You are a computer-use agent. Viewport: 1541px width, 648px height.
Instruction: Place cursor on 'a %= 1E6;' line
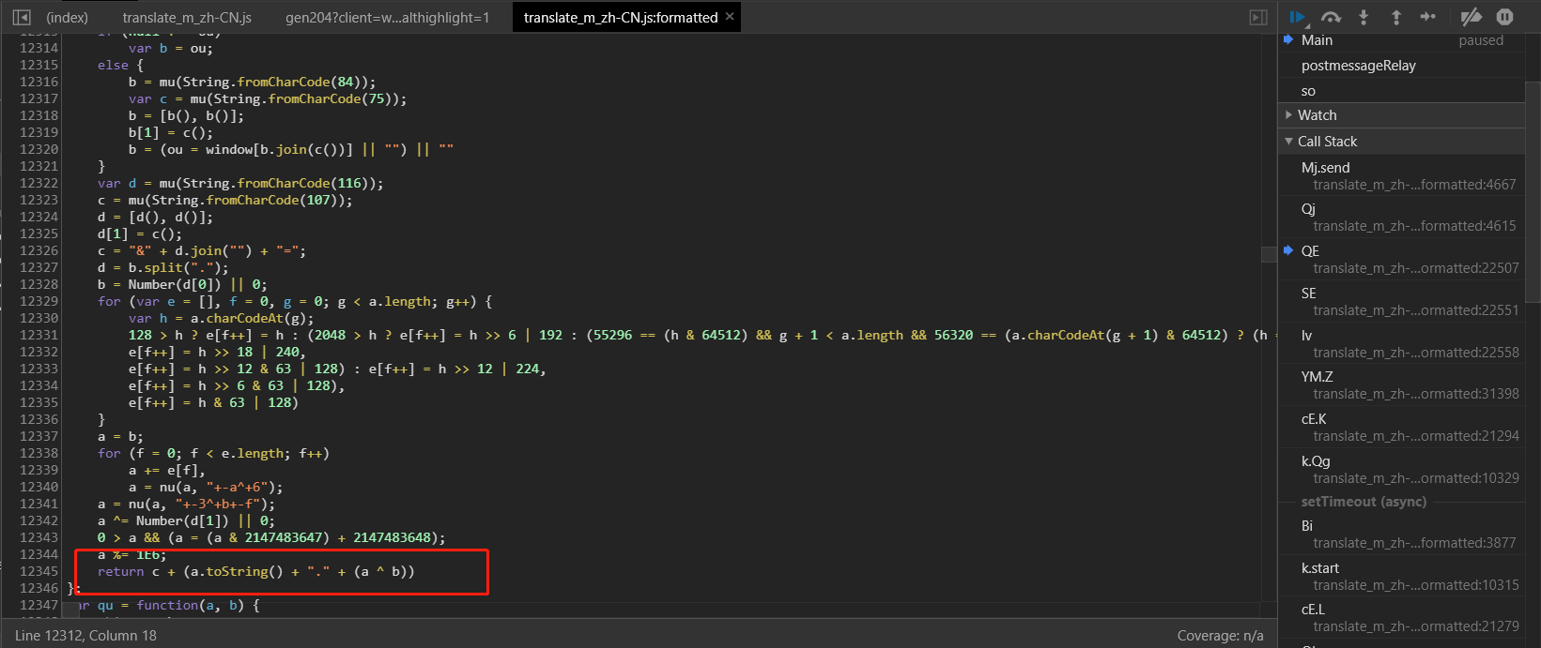coord(131,554)
